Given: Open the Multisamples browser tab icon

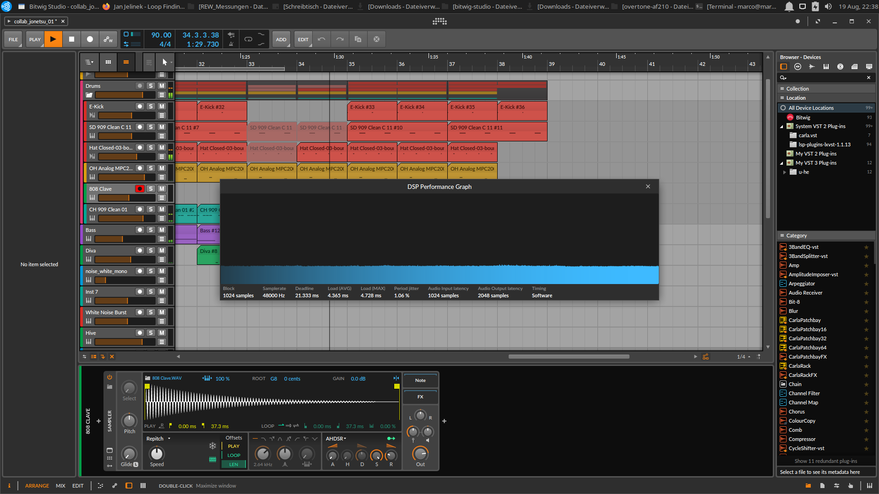Looking at the screenshot, I should pos(826,67).
